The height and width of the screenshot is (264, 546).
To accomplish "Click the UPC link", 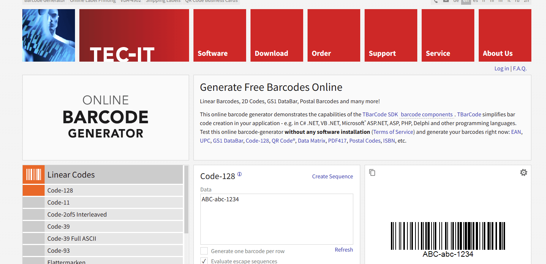I will point(205,141).
